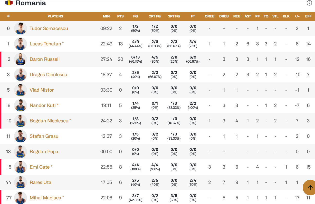This screenshot has width=315, height=204.
Task: Open Nandor Kuti player profile
Action: tap(43, 105)
